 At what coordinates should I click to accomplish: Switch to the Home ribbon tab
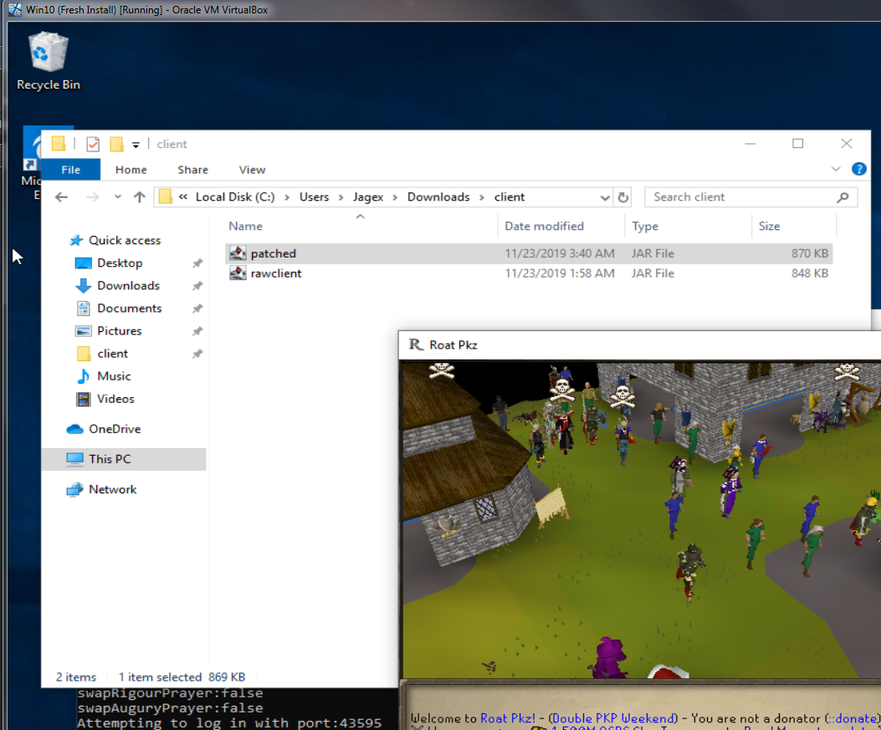pos(131,170)
